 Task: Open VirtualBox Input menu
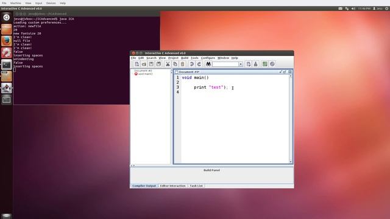[38, 3]
